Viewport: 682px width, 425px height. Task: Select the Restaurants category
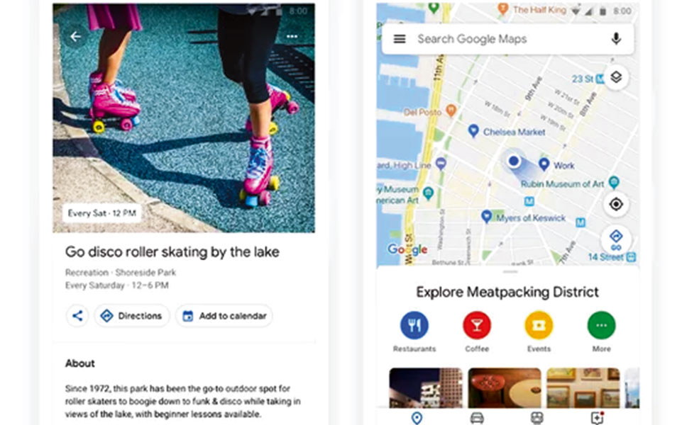(x=414, y=331)
